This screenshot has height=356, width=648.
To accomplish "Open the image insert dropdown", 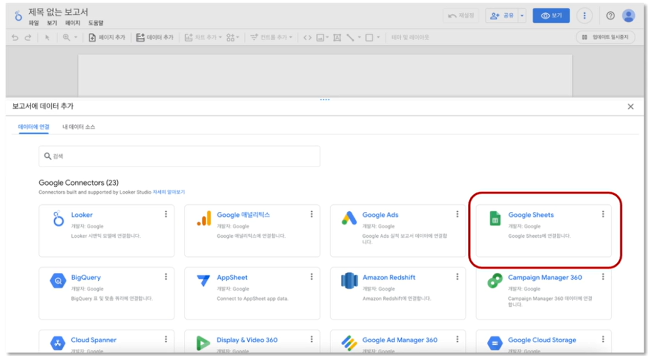I will (x=322, y=37).
